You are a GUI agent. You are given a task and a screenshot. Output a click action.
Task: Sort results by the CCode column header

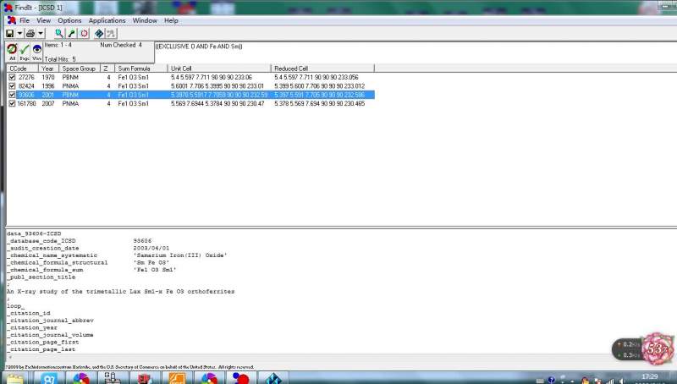(x=23, y=69)
